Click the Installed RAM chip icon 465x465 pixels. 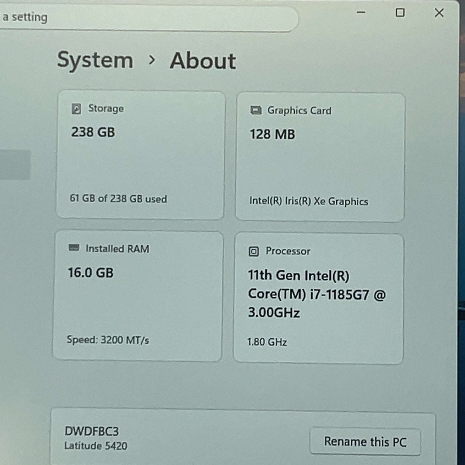pos(74,248)
